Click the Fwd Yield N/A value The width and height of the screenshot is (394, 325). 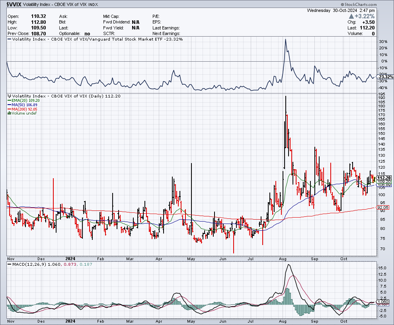pyautogui.click(x=135, y=28)
